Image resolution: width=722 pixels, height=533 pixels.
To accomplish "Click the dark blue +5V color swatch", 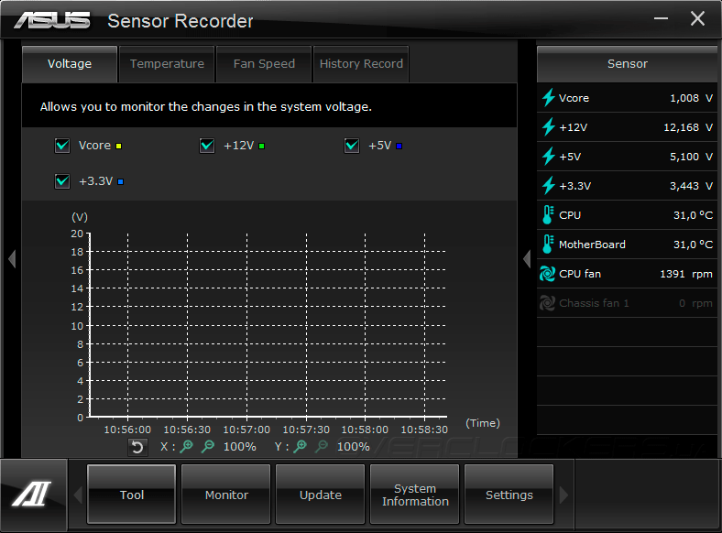I will [x=399, y=146].
